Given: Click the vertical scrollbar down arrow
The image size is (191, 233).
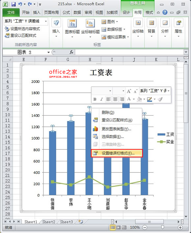Looking at the screenshot, I should (186, 217).
